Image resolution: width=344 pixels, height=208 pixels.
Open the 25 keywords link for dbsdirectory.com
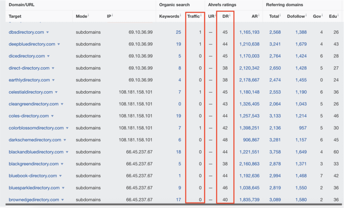pos(178,32)
